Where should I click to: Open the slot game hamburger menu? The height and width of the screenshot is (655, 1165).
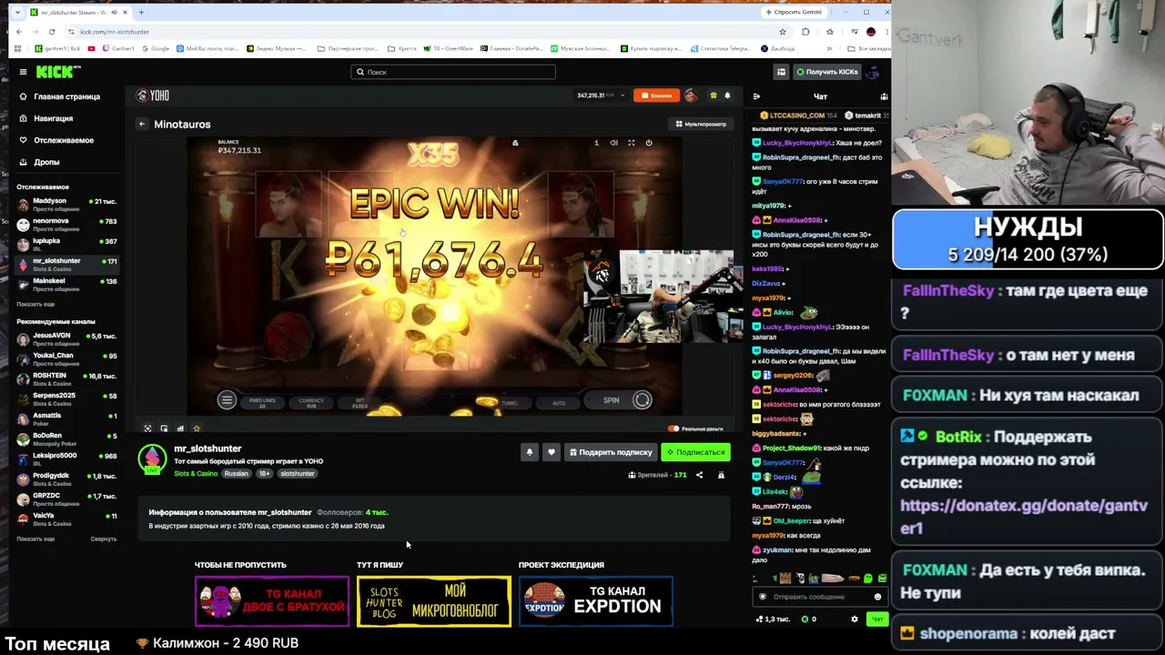(227, 400)
